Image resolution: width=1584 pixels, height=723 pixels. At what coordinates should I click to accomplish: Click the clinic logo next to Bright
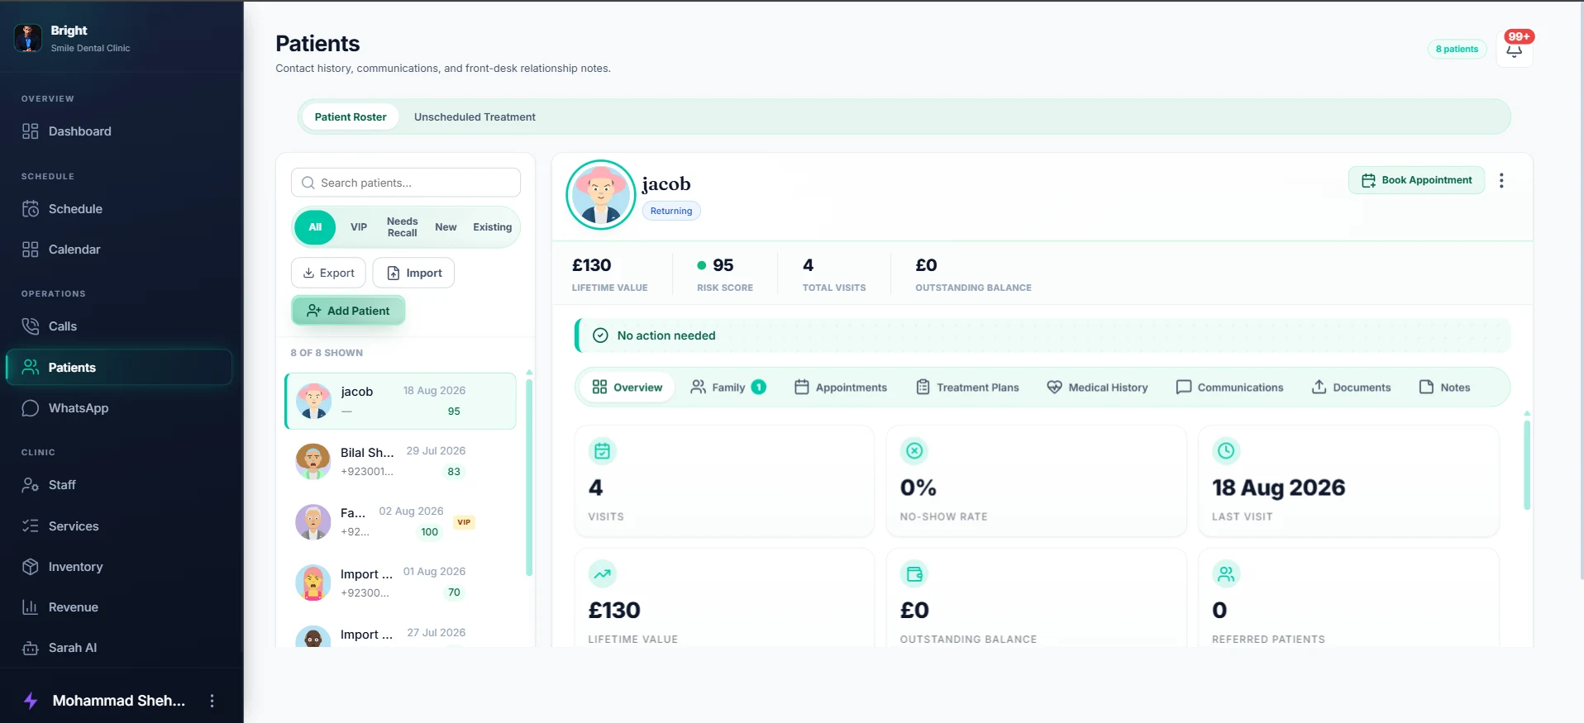28,38
